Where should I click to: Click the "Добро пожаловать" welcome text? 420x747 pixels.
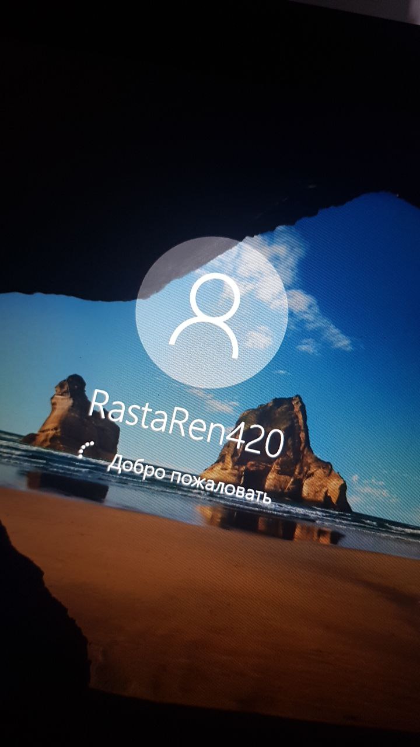pyautogui.click(x=190, y=480)
